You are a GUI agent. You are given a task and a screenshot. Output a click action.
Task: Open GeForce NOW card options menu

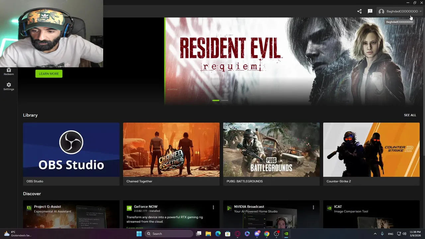click(213, 207)
